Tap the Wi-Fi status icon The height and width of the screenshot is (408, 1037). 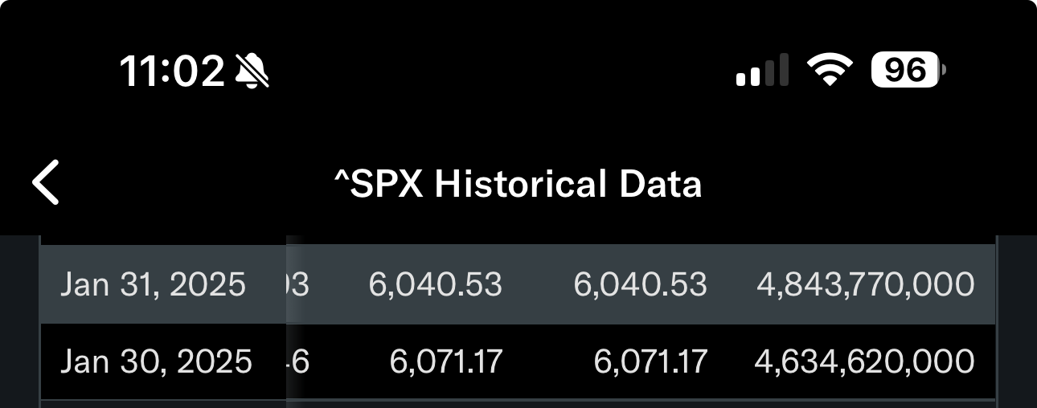click(x=831, y=71)
